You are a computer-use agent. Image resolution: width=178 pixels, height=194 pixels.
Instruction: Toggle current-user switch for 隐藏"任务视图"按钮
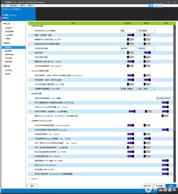pyautogui.click(x=131, y=35)
